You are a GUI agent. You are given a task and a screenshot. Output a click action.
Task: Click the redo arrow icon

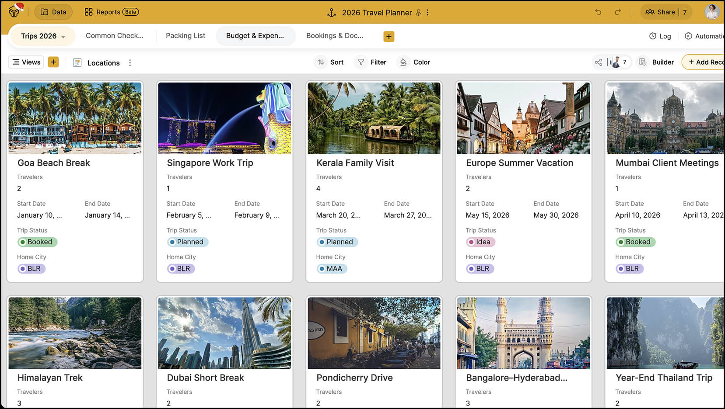coord(617,12)
